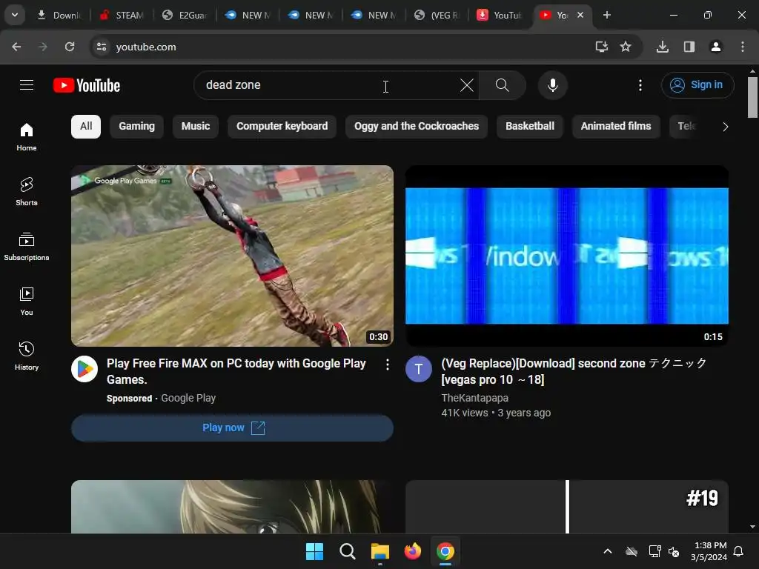759x569 pixels.
Task: Open the Chrome three-dot menu
Action: point(742,47)
